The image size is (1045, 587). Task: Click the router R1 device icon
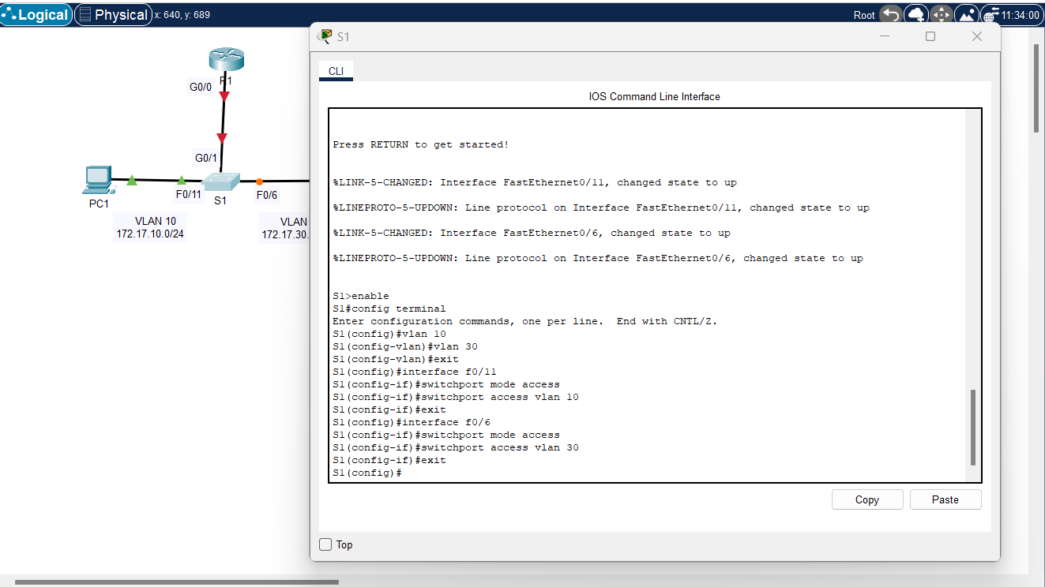226,58
